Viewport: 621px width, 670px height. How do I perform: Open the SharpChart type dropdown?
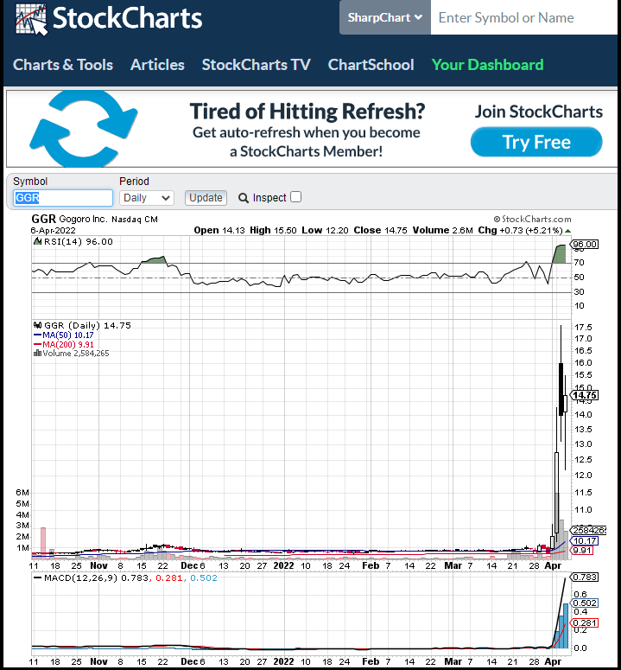point(385,17)
